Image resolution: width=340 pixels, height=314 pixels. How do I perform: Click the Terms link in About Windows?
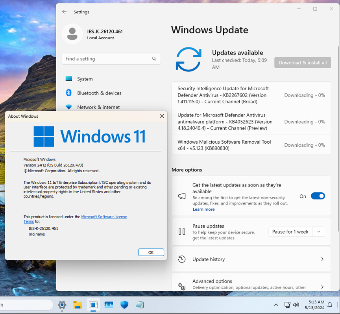tap(29, 221)
